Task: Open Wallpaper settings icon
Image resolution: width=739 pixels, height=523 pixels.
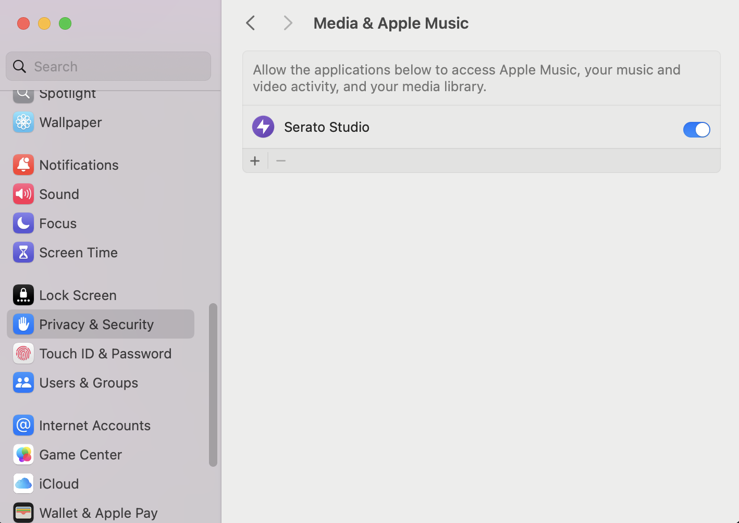Action: tap(23, 122)
